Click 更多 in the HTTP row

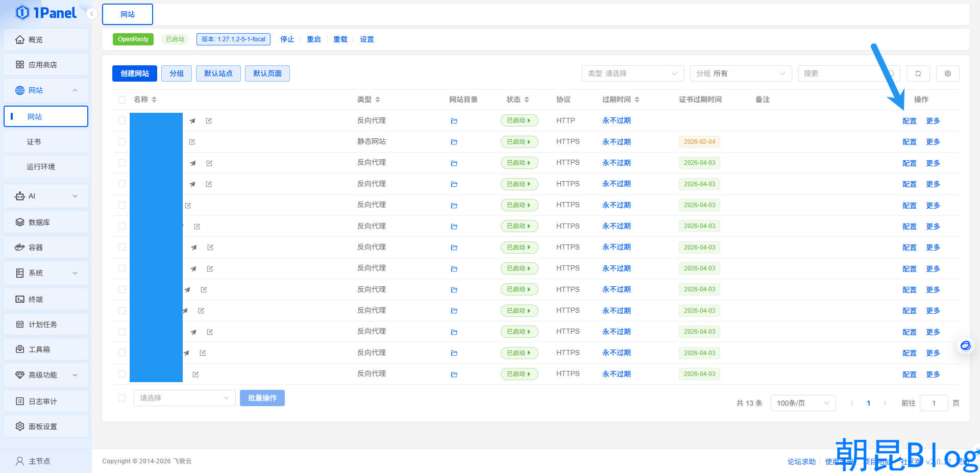(x=933, y=121)
